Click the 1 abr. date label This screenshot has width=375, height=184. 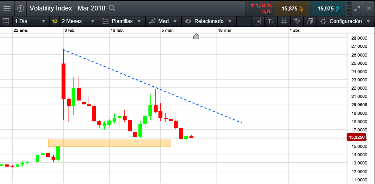(295, 30)
